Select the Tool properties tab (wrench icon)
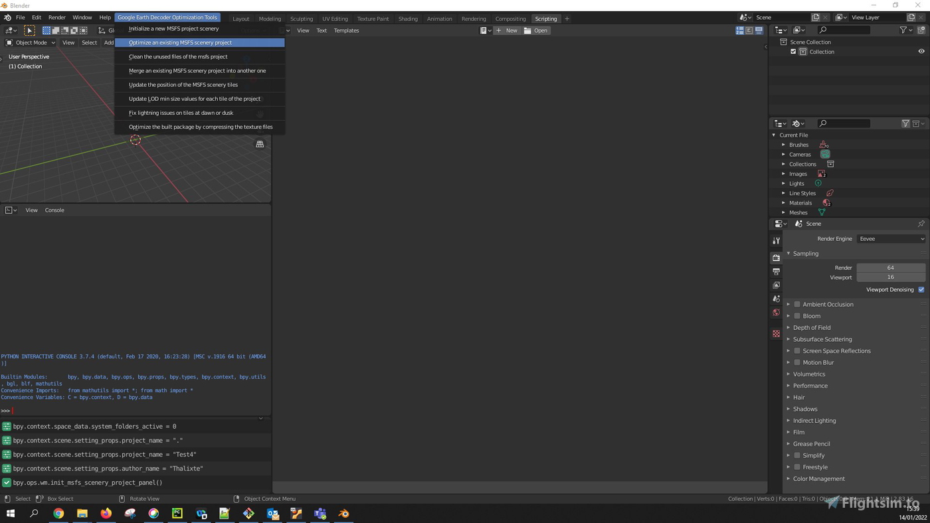The image size is (930, 523). [776, 240]
